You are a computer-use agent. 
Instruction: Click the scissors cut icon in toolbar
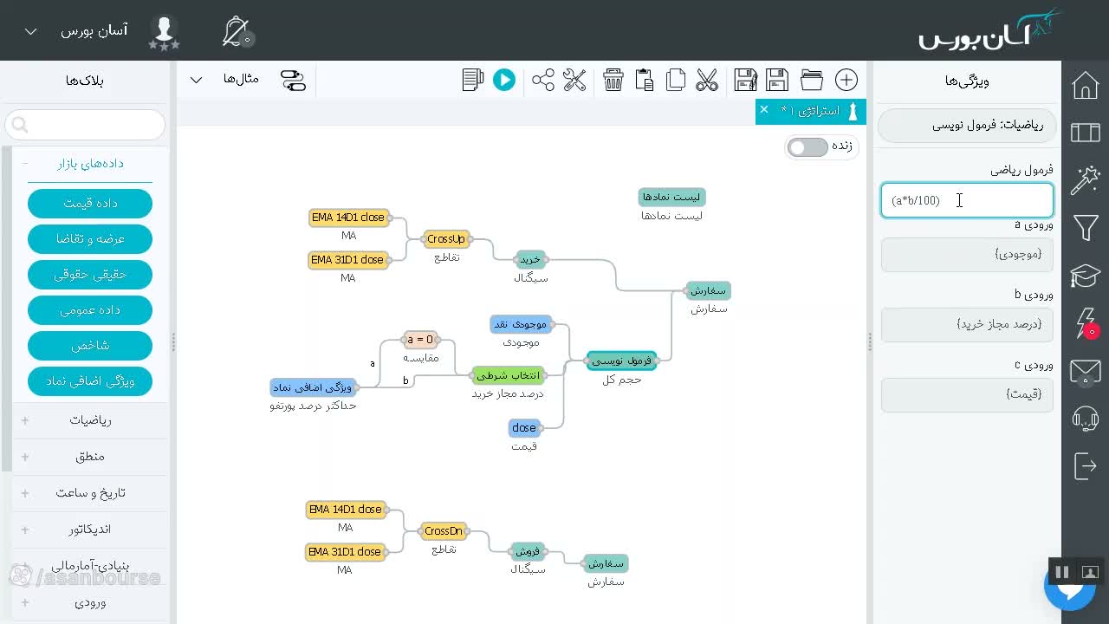[707, 81]
